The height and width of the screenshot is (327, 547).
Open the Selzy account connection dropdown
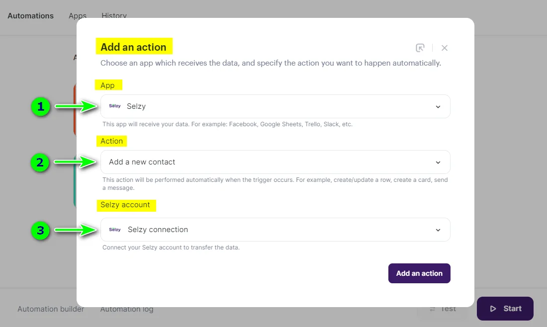pos(275,229)
